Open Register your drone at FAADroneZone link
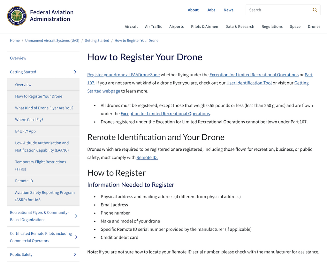The height and width of the screenshot is (264, 327). pos(123,75)
